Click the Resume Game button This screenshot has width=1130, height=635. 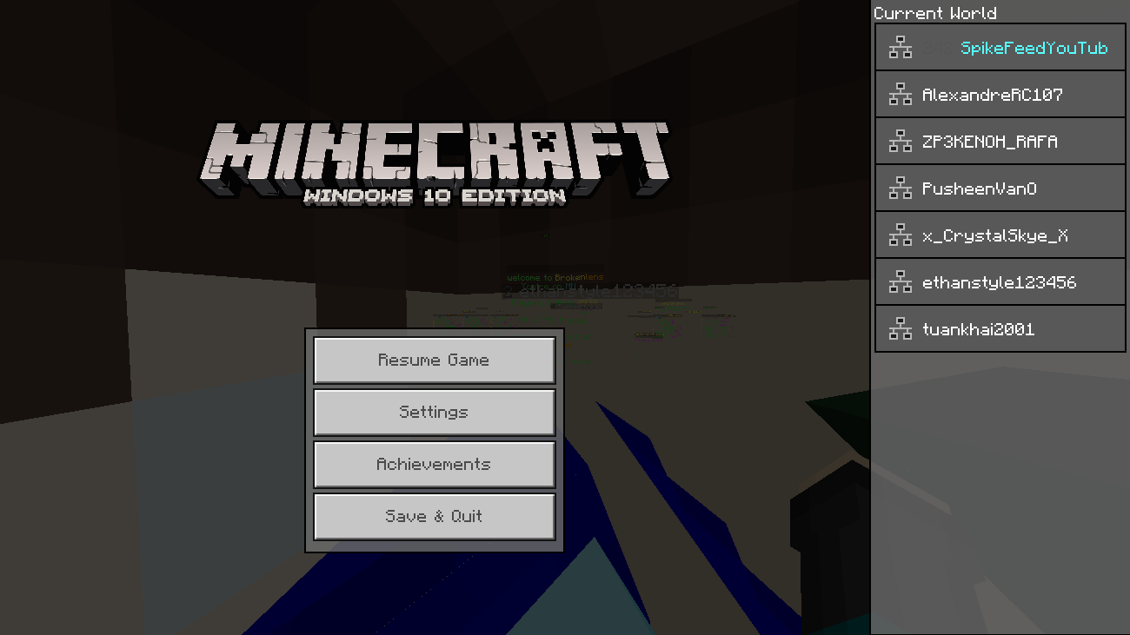tap(434, 360)
